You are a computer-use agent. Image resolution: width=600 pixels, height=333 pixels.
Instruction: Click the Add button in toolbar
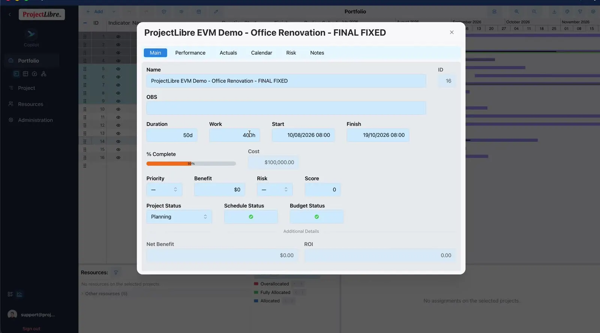coord(94,12)
